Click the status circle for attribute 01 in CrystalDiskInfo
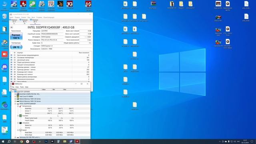The height and width of the screenshot is (144, 256). coord(12,55)
